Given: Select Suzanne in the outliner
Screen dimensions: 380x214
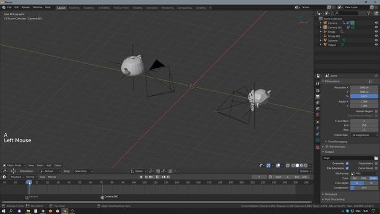Looking at the screenshot, I should pyautogui.click(x=332, y=40).
